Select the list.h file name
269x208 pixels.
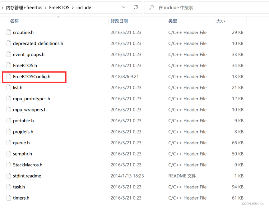[18, 88]
